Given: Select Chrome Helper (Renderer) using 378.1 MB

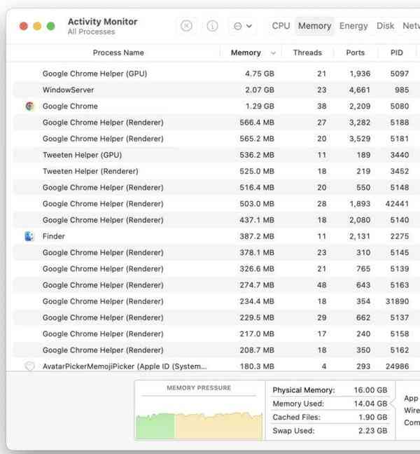Looking at the screenshot, I should (x=216, y=252).
